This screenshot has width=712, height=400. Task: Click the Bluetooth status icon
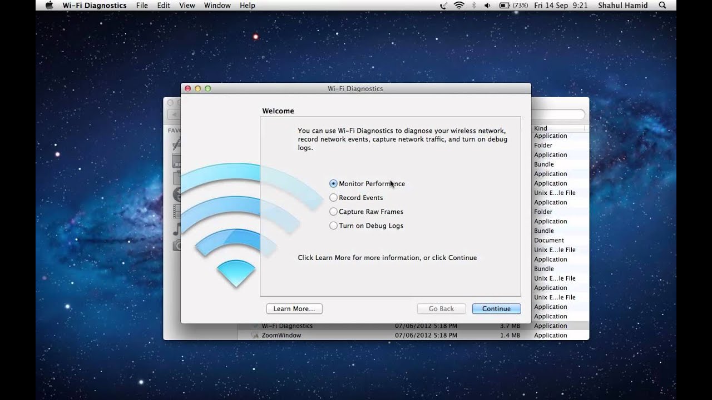pyautogui.click(x=474, y=6)
